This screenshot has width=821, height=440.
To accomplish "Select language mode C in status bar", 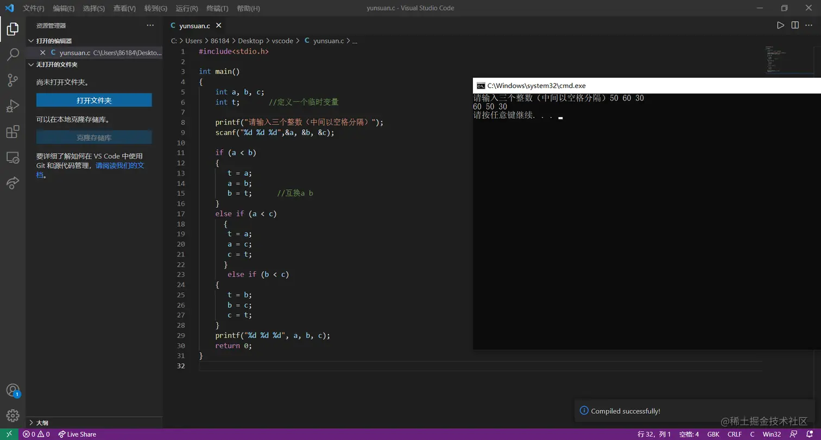I will pyautogui.click(x=752, y=434).
